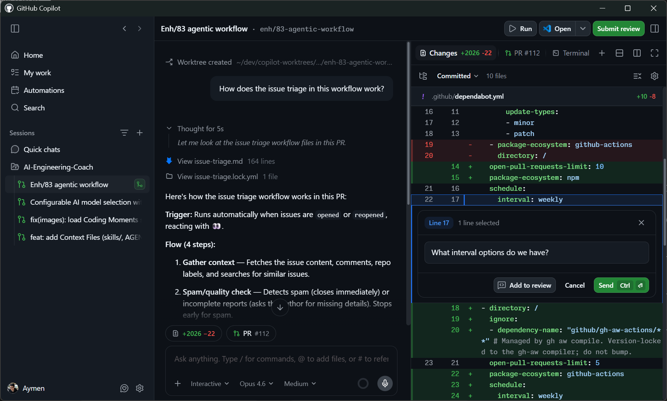Click the Line 17 badge

439,223
